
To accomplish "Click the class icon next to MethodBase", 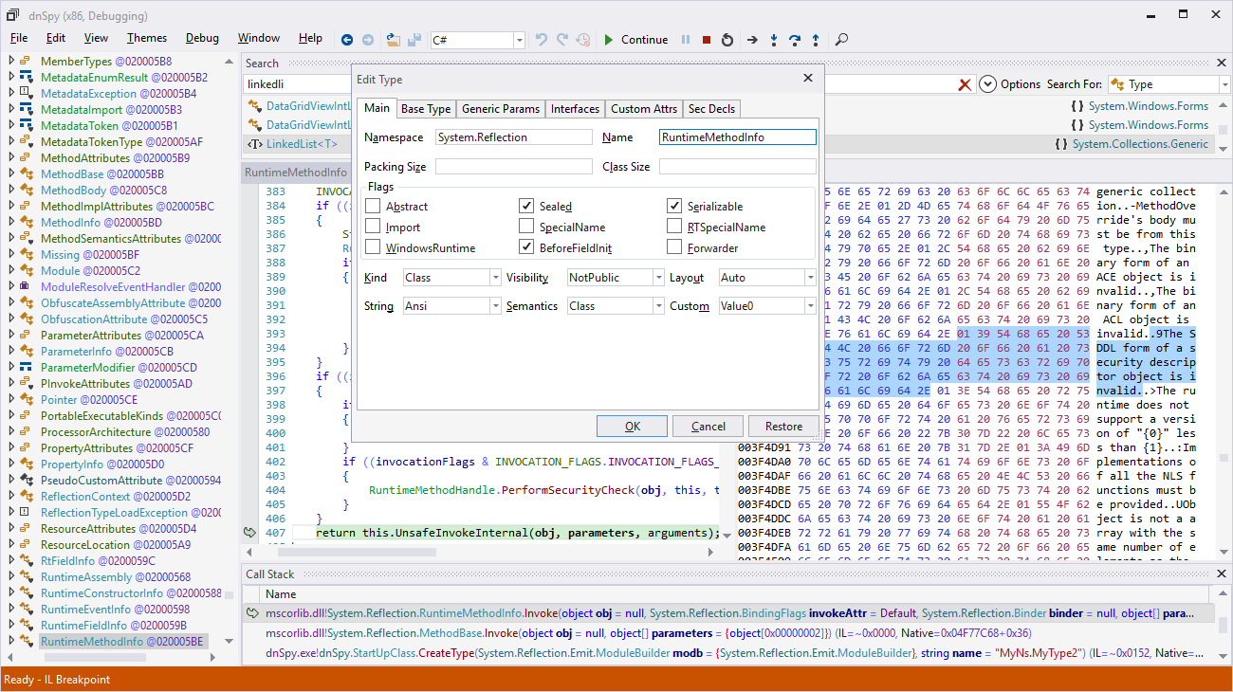I will click(x=28, y=174).
